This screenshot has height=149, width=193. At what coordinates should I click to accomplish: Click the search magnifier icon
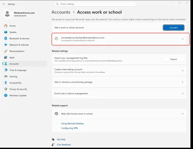coord(57,4)
